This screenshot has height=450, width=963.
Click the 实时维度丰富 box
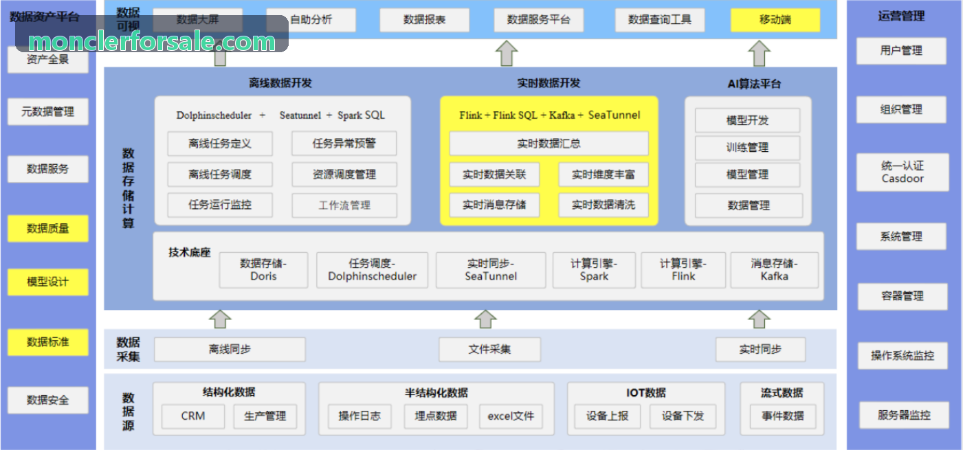[x=604, y=175]
